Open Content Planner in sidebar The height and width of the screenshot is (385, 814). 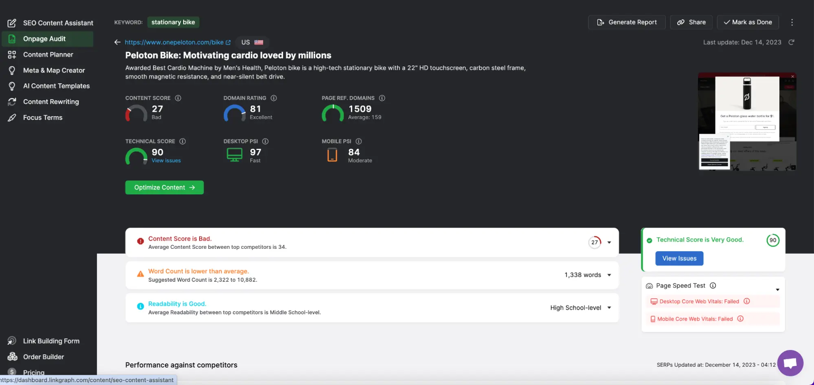[x=48, y=54]
